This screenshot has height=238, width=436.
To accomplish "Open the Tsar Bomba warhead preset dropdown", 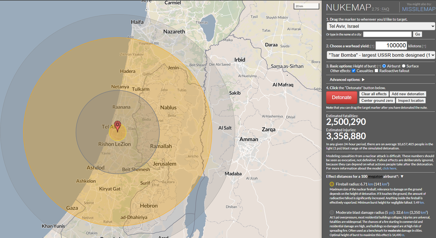I will 381,55.
